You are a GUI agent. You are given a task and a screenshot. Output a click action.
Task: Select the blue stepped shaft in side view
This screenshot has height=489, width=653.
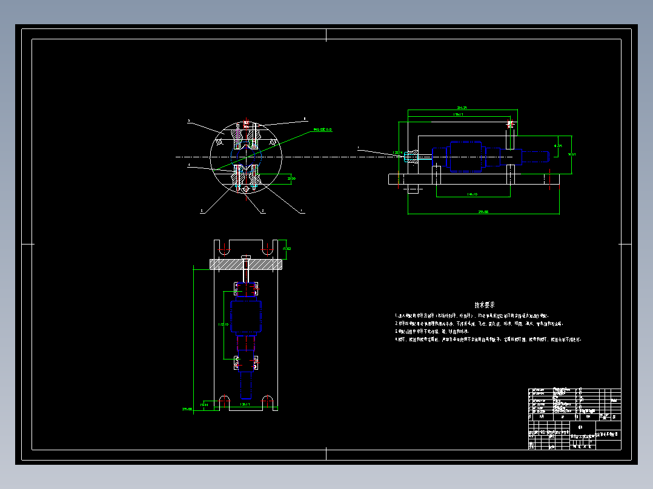(x=491, y=157)
